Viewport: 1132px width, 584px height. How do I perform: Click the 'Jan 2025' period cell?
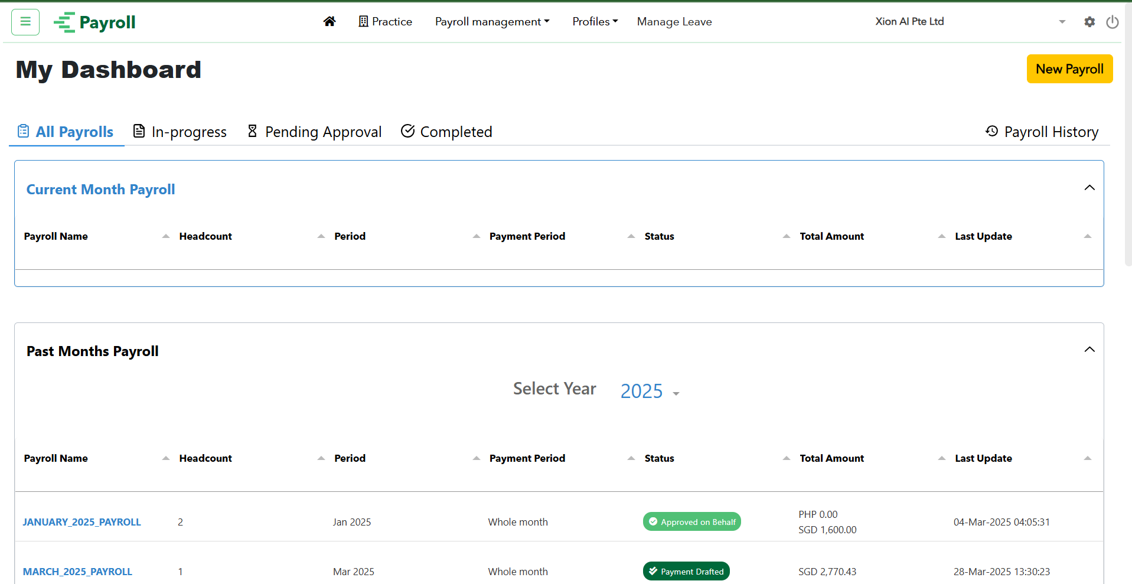(x=352, y=522)
